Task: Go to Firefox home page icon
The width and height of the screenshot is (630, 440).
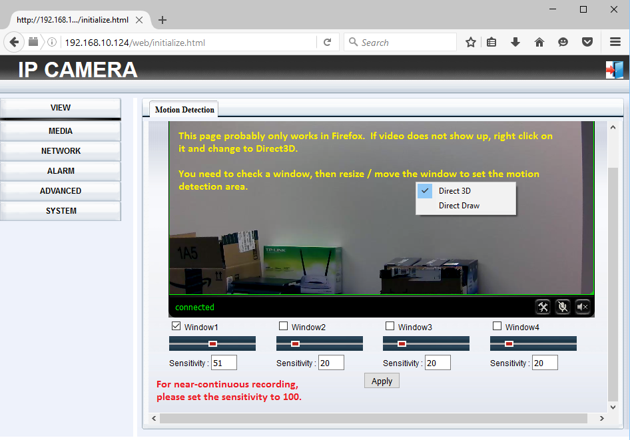Action: (539, 43)
